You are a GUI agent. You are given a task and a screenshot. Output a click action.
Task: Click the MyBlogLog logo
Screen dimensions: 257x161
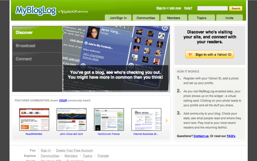36,11
